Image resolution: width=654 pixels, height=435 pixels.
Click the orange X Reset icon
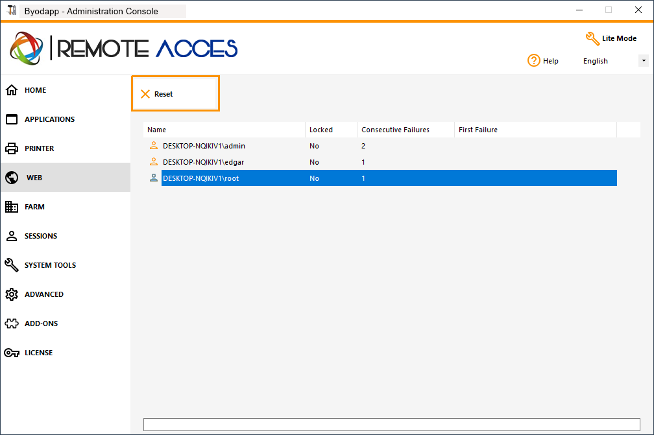pos(145,94)
